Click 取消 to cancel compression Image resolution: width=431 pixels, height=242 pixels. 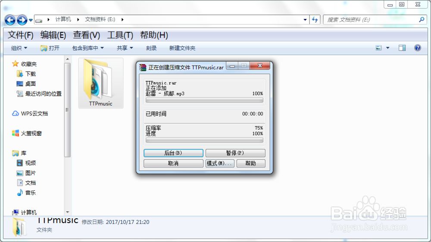[173, 163]
